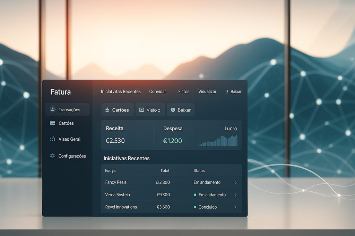Image resolution: width=355 pixels, height=236 pixels.
Task: Click the clock icon on the Baixar button
Action: pos(173,110)
